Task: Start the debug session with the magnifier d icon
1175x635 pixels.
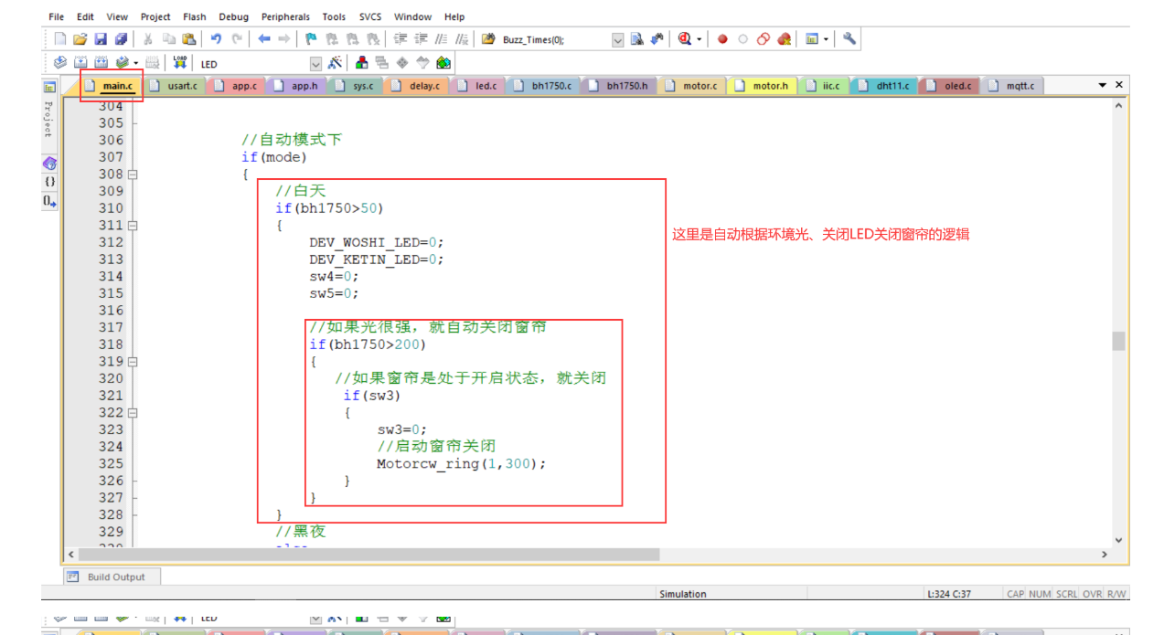Action: pos(685,39)
